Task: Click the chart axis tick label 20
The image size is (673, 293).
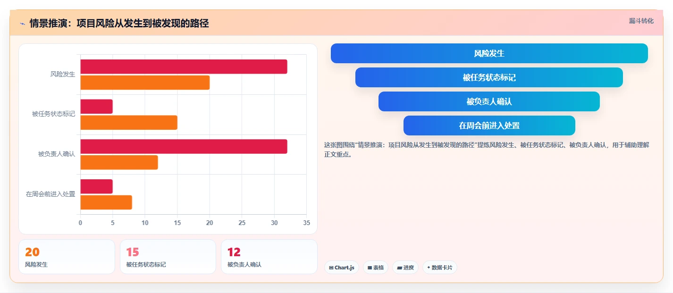Action: pos(210,223)
